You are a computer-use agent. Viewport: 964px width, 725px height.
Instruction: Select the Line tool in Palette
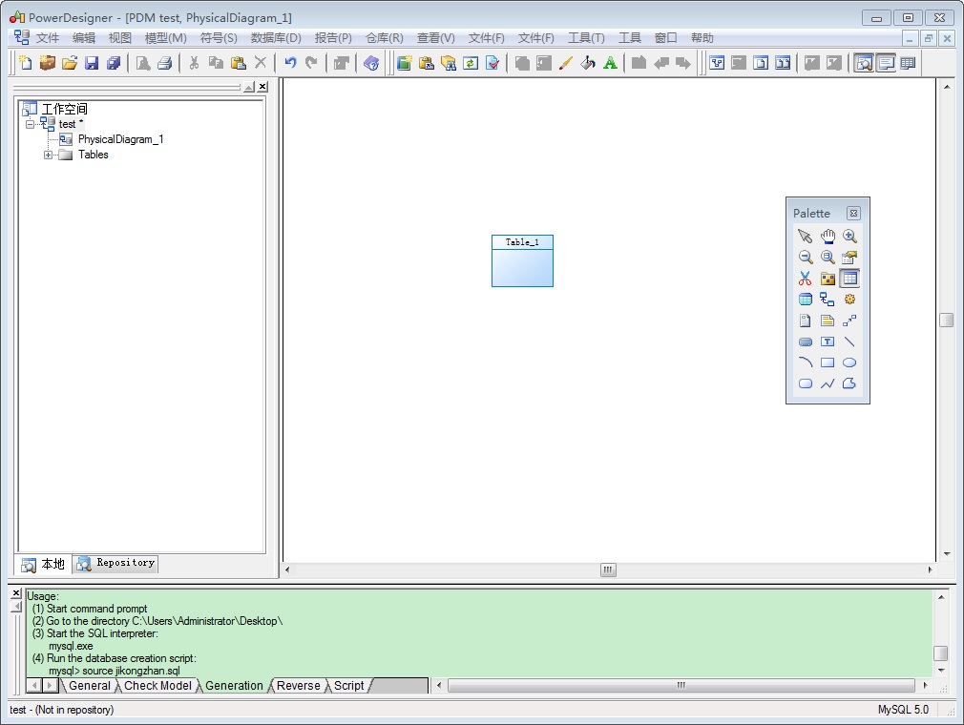(849, 342)
